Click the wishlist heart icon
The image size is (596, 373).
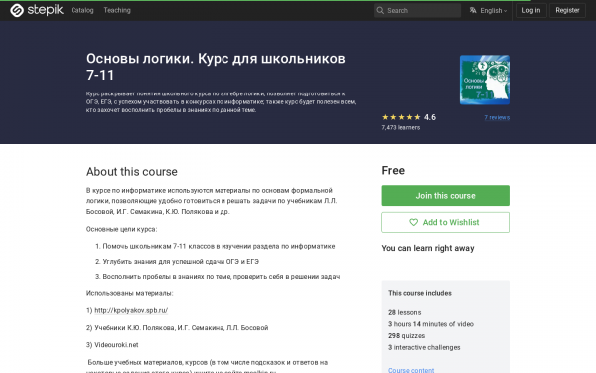pos(413,222)
